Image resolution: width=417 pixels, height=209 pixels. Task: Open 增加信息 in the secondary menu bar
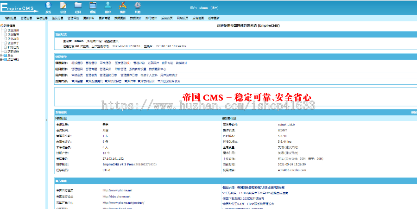(x=11, y=18)
